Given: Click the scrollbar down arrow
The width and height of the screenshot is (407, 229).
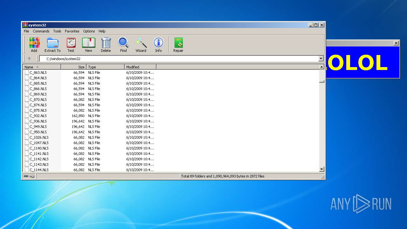Looking at the screenshot, I should tap(322, 170).
